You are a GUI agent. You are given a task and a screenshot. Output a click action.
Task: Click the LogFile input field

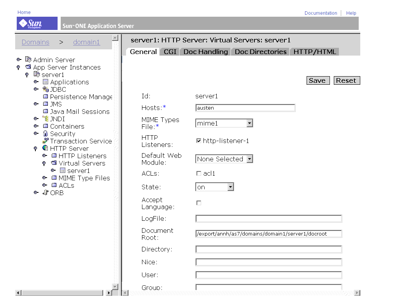point(269,218)
